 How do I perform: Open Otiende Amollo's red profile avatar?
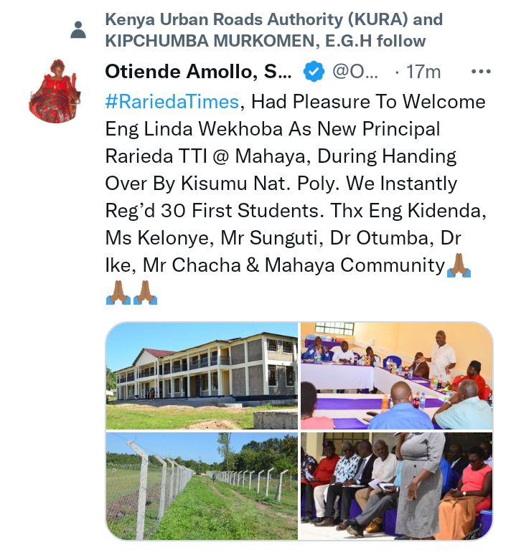[55, 91]
